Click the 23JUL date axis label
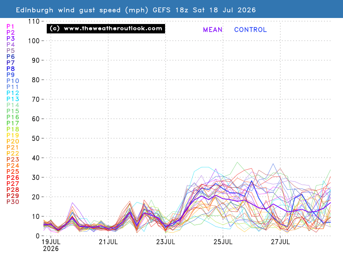 165,242
